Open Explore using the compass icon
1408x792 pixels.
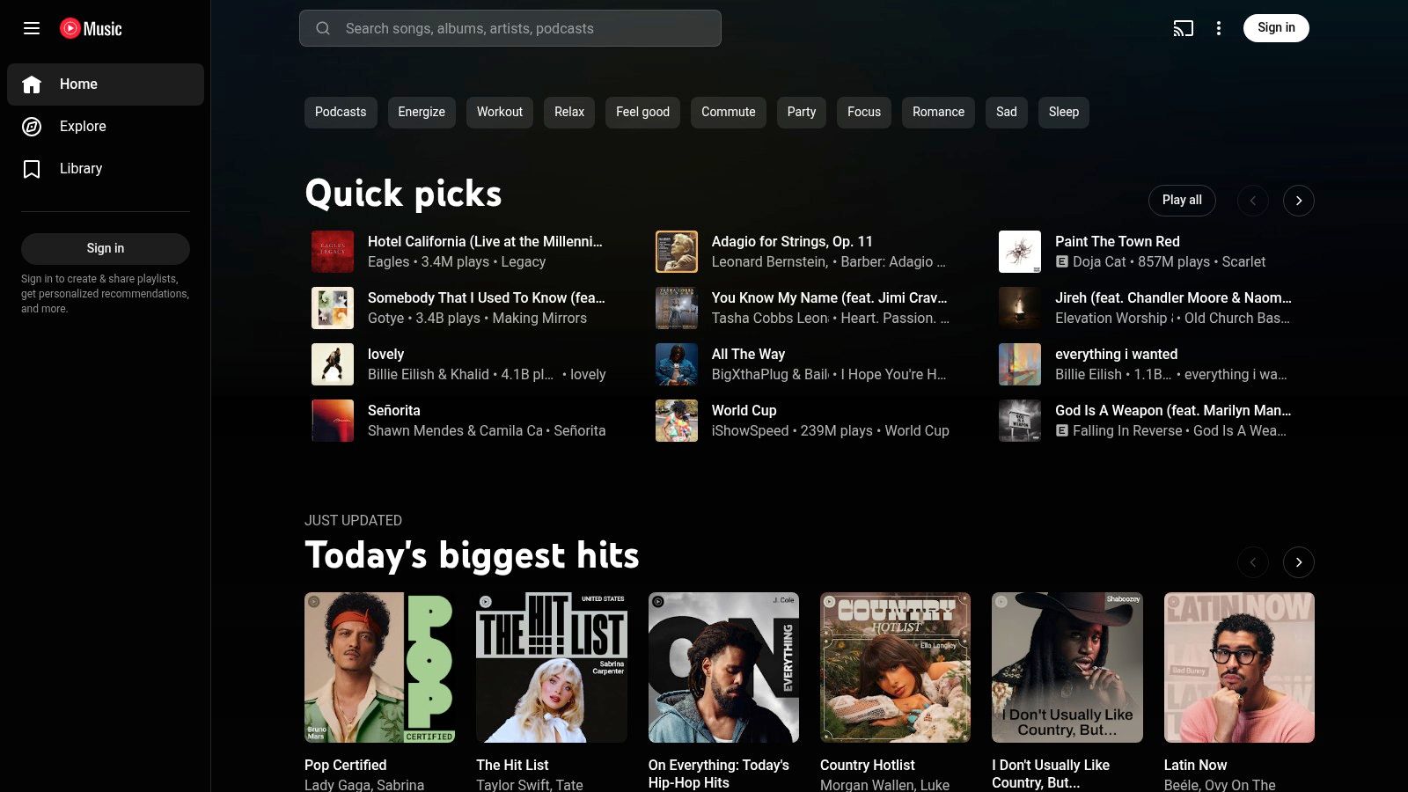click(x=32, y=126)
